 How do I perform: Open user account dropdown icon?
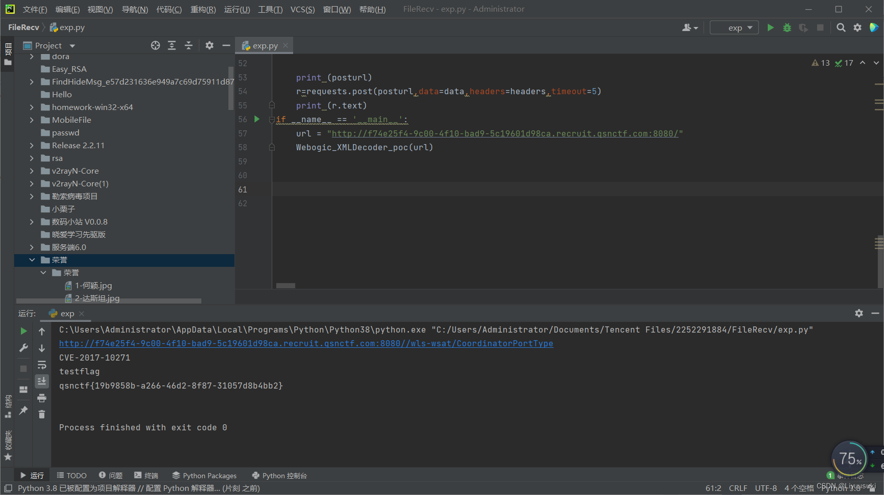(x=690, y=28)
